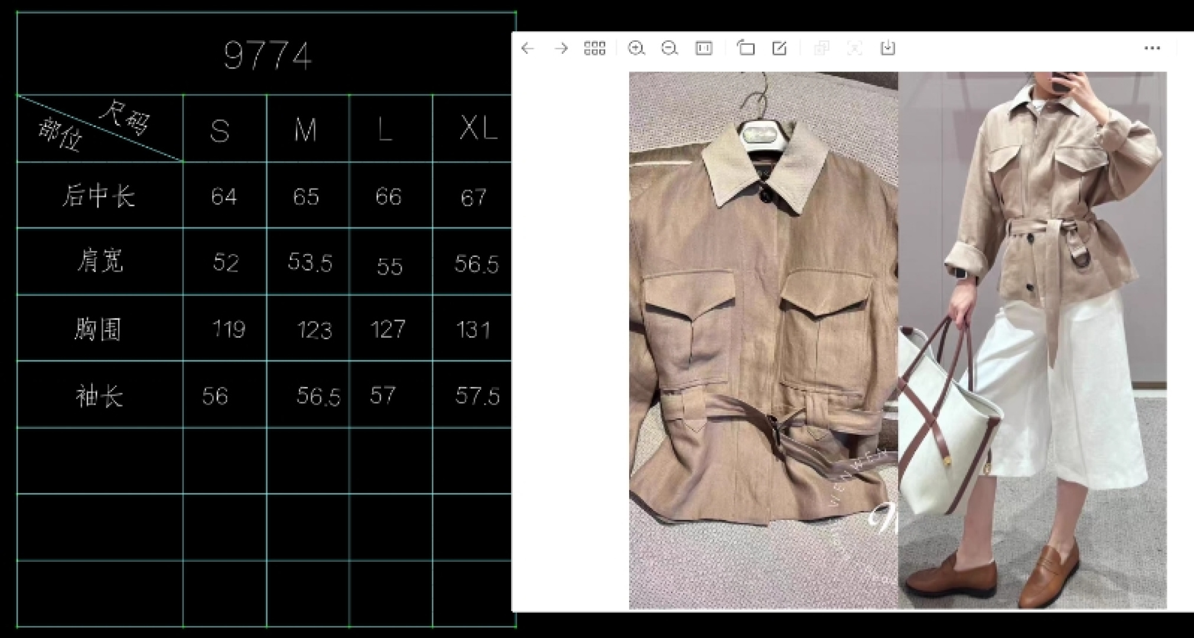1194x638 pixels.
Task: Click the grayed-out copy overlay icon
Action: point(821,48)
